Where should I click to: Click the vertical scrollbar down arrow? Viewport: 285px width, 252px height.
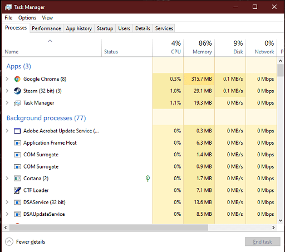click(x=281, y=220)
